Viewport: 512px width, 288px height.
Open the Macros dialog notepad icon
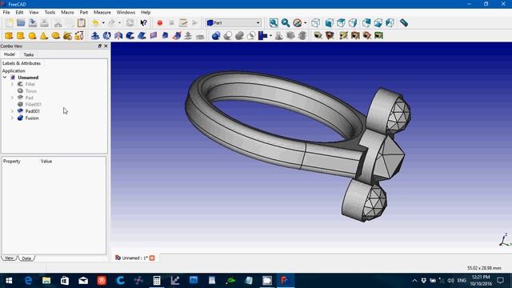[183, 23]
